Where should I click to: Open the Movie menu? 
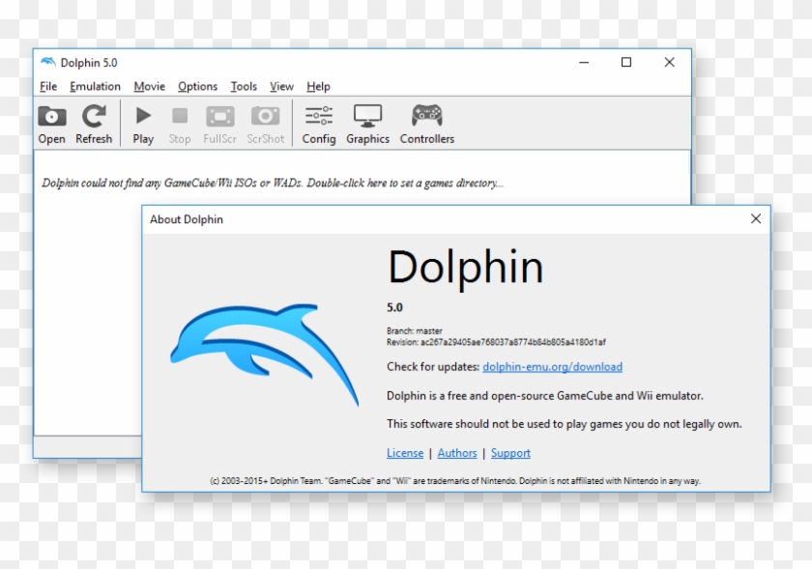(149, 86)
